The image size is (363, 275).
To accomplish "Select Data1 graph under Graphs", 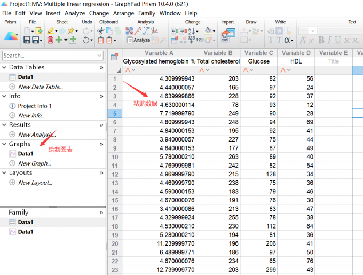I will point(26,154).
